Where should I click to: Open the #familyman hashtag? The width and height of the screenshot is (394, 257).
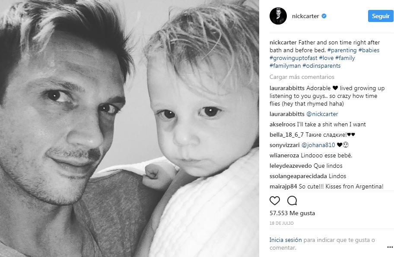point(285,66)
